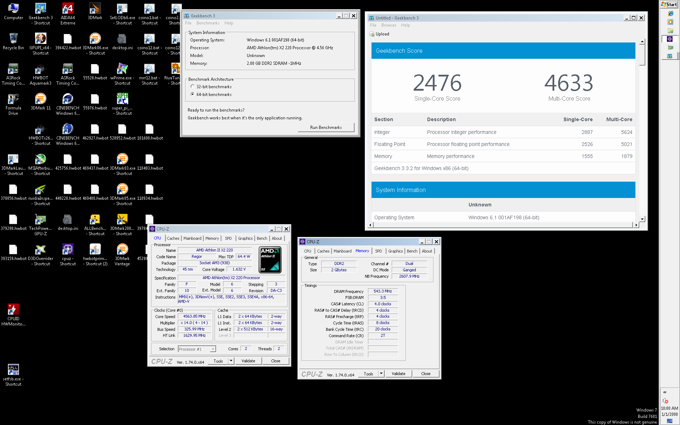Open the Formula Drive desktop icon

click(x=13, y=104)
